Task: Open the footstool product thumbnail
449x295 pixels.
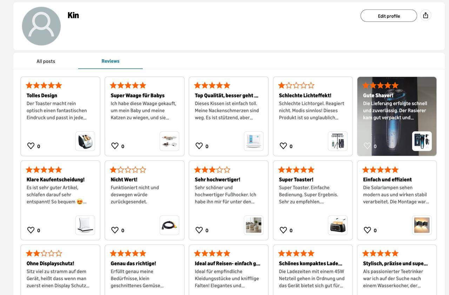Action: tap(254, 225)
